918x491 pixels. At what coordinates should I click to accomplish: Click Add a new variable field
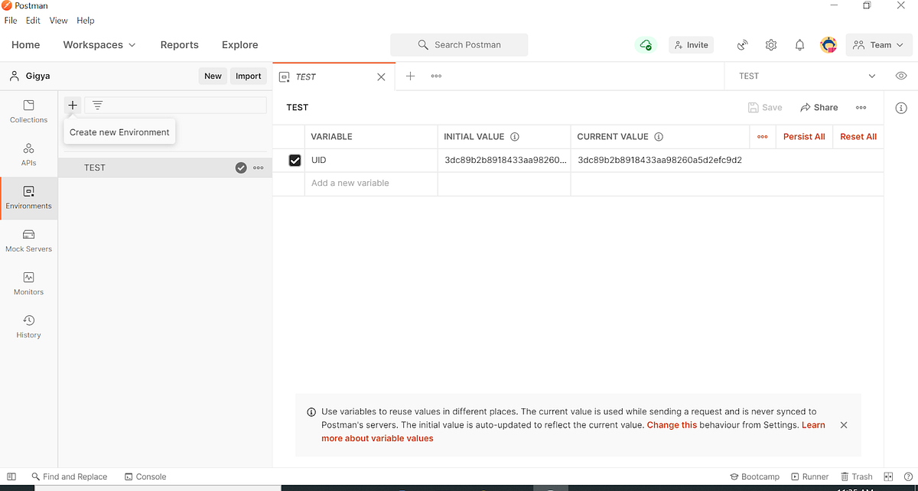pyautogui.click(x=371, y=184)
